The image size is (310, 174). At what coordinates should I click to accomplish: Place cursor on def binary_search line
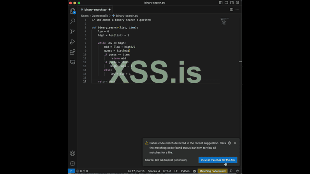(115, 28)
